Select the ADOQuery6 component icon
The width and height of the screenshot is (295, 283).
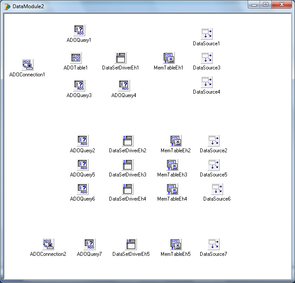coord(83,189)
